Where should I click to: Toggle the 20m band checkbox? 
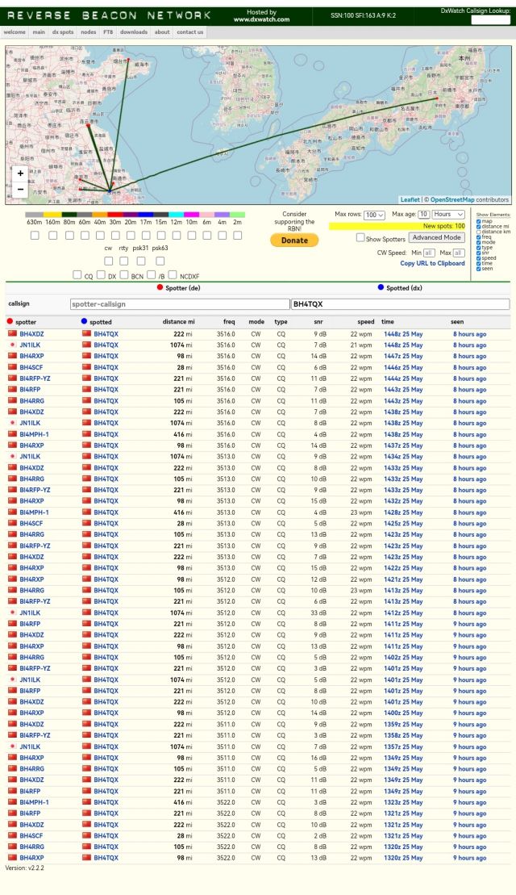[131, 235]
